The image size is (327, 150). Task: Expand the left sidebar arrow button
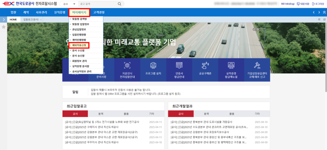tap(4, 19)
